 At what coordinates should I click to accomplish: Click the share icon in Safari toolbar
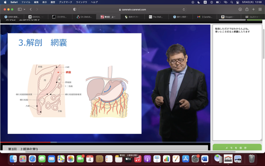pos(247,9)
